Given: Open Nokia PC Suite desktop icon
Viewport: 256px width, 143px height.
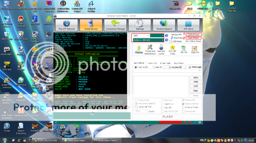Looking at the screenshot, I should (x=21, y=36).
